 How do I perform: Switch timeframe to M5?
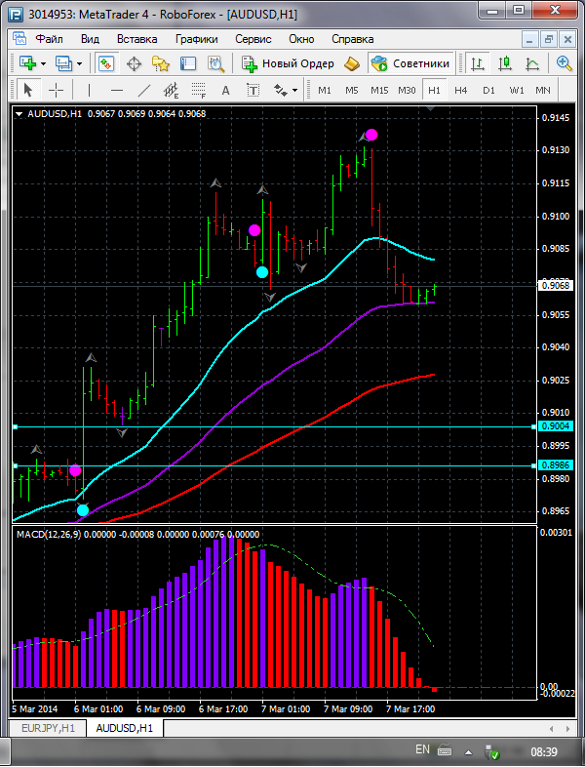(x=351, y=91)
